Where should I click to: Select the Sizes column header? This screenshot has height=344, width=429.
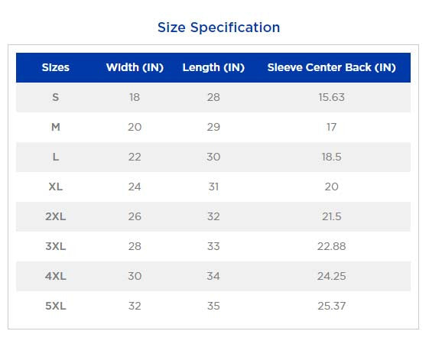(56, 67)
